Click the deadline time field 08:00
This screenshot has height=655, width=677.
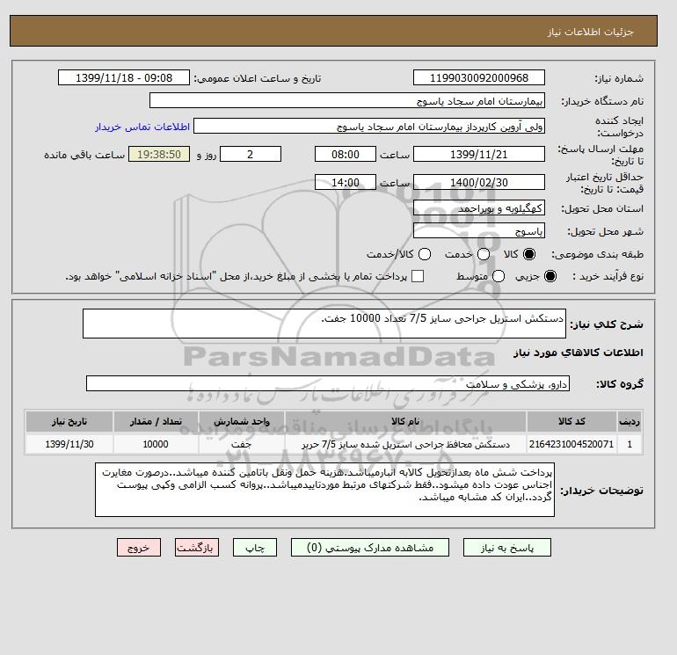pos(346,154)
